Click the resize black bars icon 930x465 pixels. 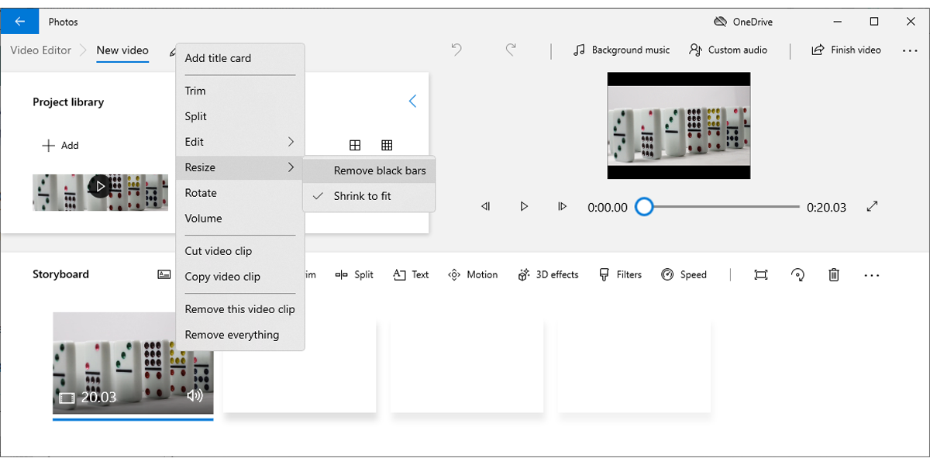pyautogui.click(x=760, y=274)
